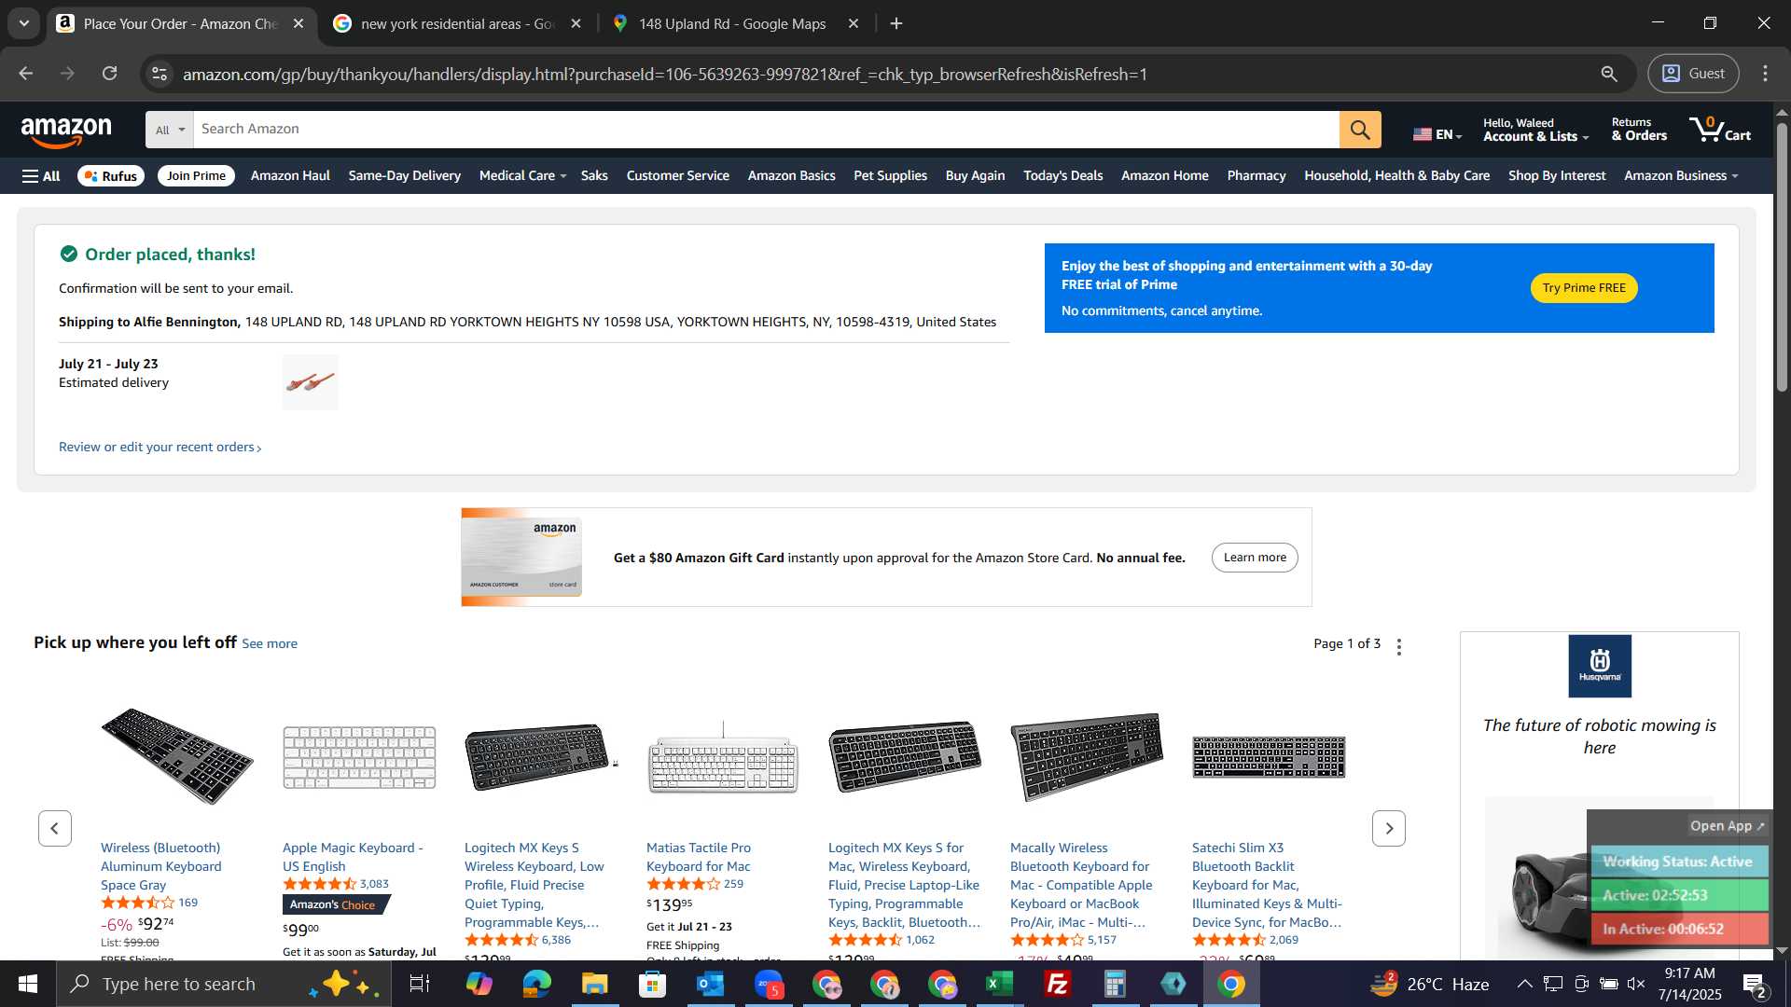This screenshot has height=1007, width=1791.
Task: Open Apple Magic Keyboard product link
Action: pyautogui.click(x=353, y=857)
